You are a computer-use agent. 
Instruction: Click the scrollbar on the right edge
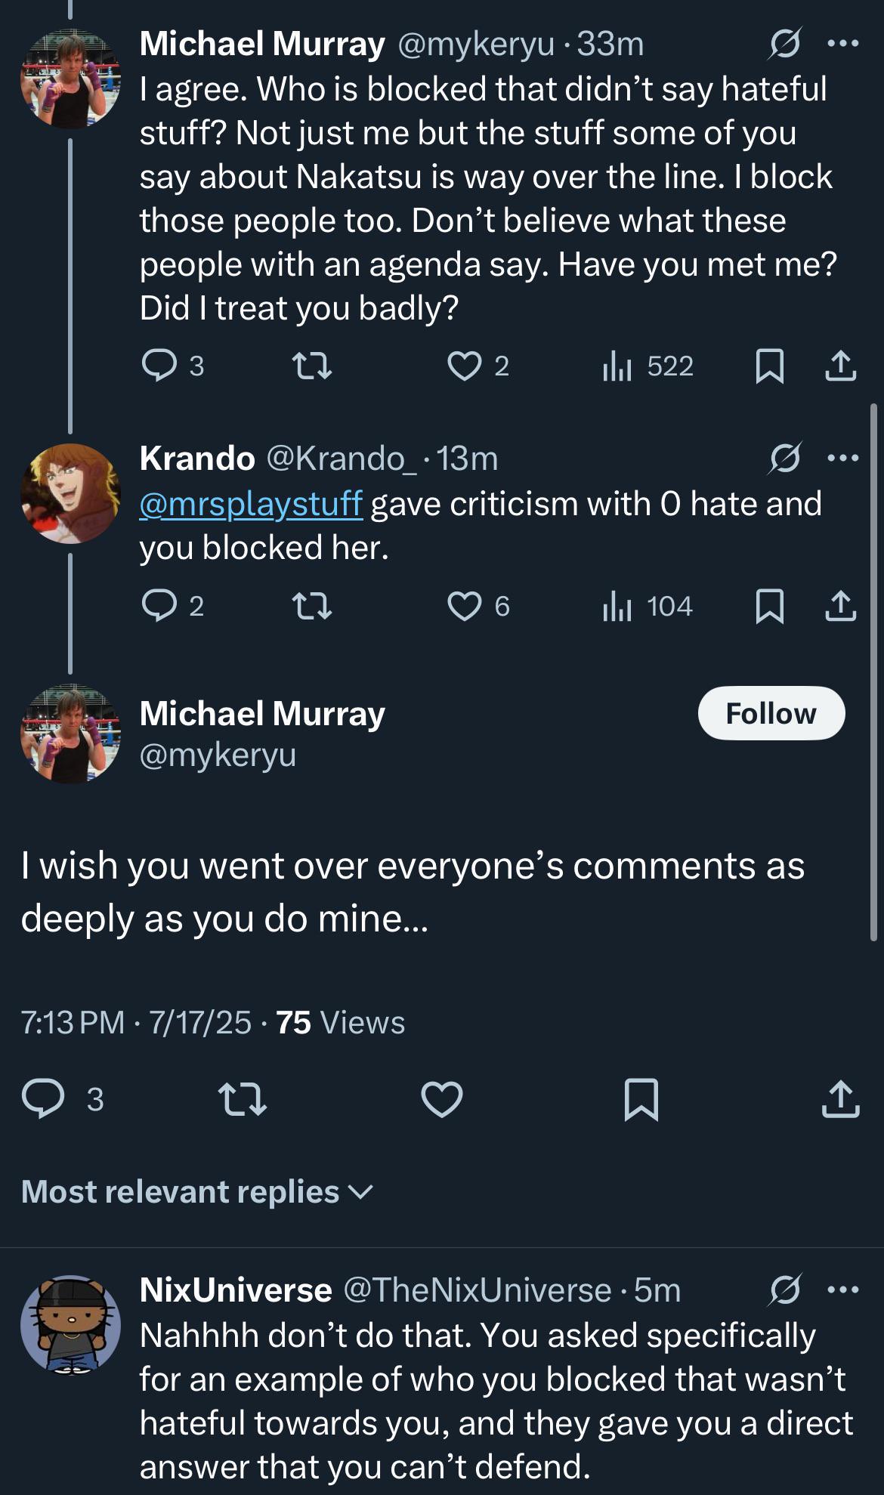[x=874, y=672]
